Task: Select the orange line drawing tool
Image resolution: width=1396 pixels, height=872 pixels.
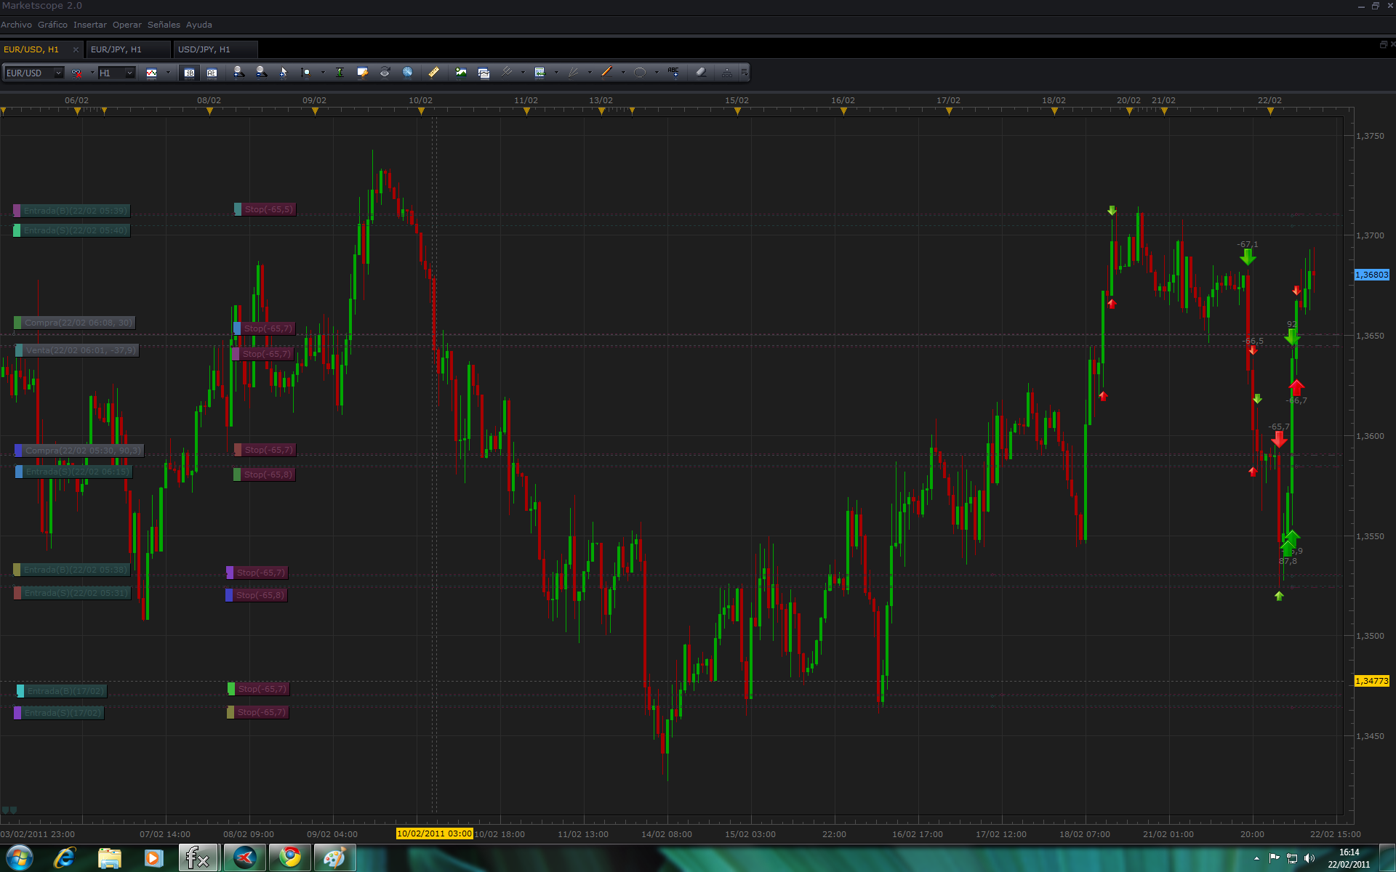Action: [606, 73]
